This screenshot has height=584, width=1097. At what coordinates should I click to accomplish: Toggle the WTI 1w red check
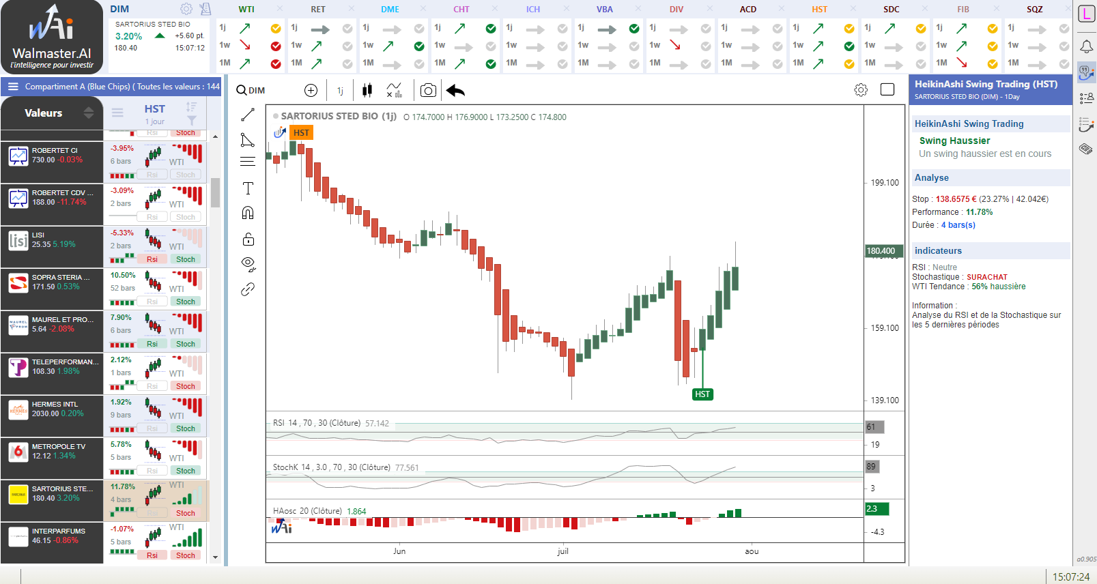tap(276, 46)
